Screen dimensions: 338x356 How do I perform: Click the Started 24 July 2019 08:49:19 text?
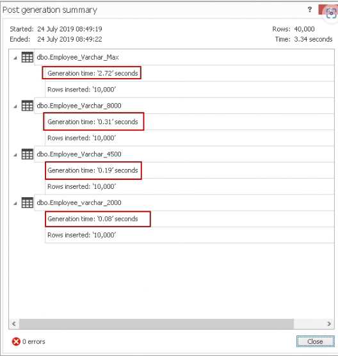[x=56, y=29]
